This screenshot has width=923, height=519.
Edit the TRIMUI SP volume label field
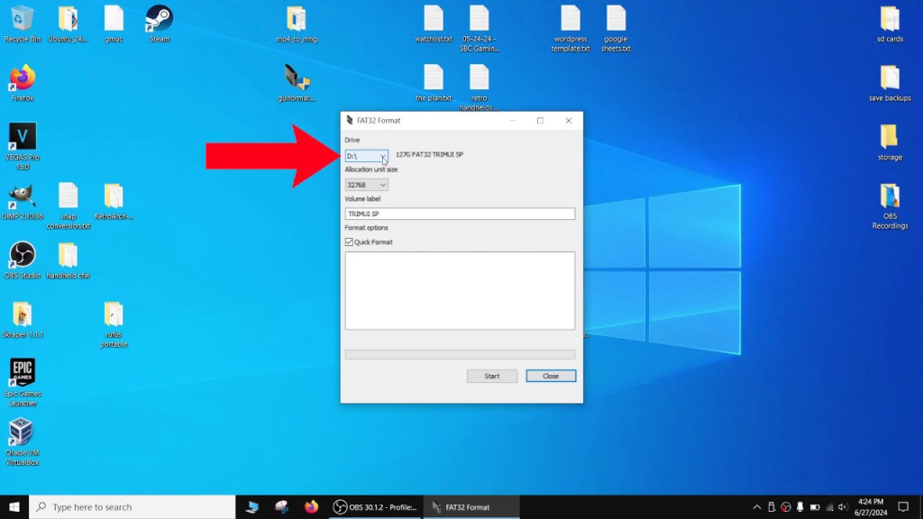tap(460, 213)
